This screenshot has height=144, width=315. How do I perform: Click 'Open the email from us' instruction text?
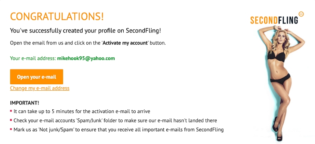(x=88, y=43)
